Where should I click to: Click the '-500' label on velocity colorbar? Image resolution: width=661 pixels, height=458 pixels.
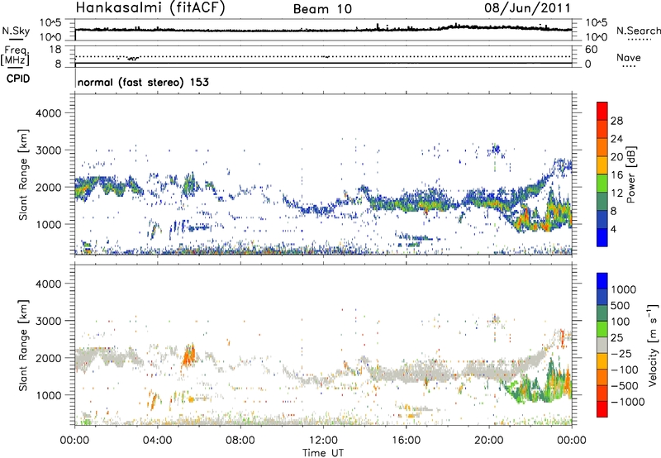(x=624, y=385)
